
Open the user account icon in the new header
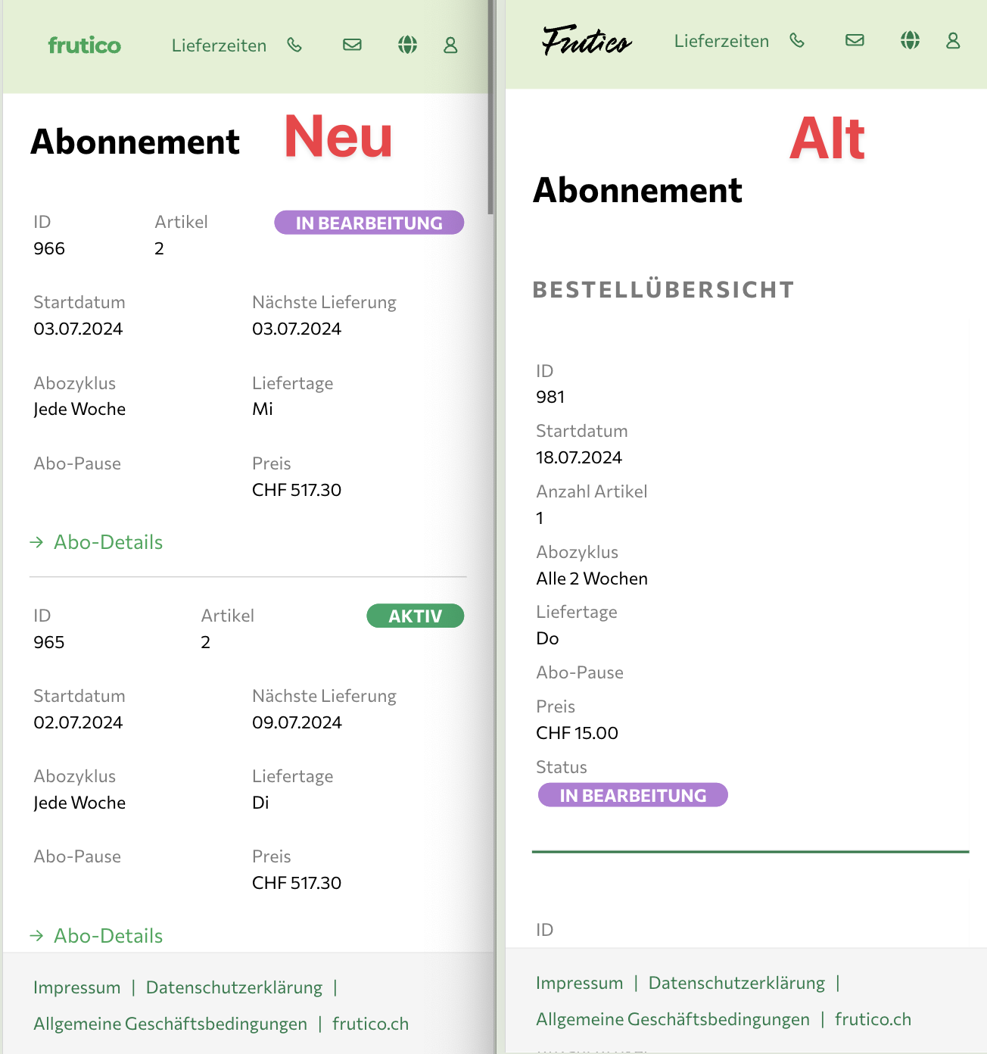pos(450,45)
